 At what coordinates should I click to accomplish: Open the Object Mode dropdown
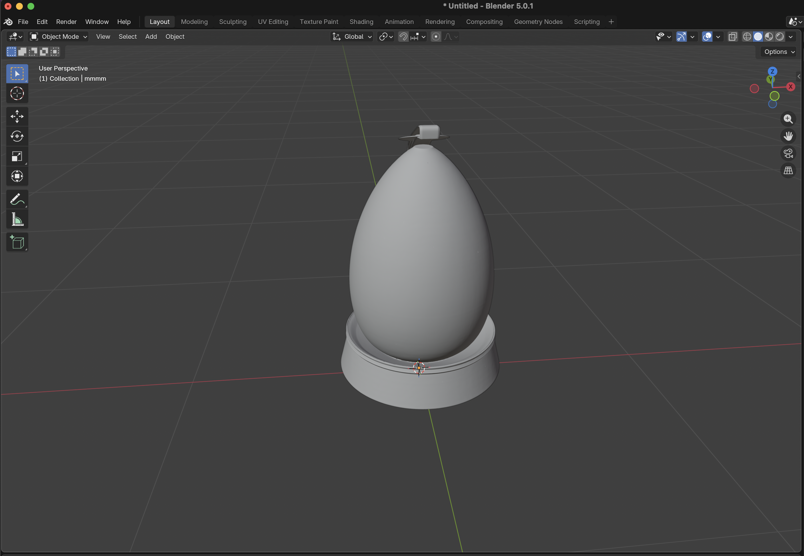58,37
